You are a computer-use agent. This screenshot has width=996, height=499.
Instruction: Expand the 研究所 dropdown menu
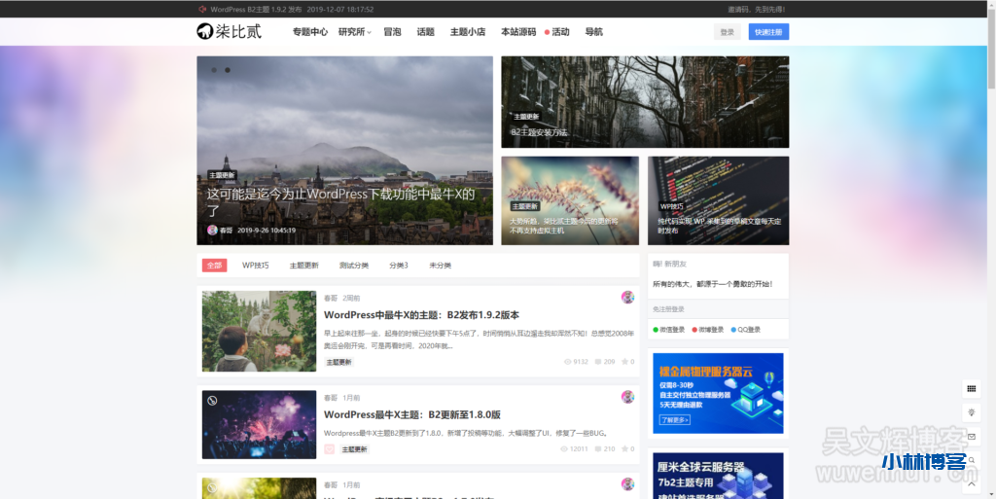click(x=354, y=32)
